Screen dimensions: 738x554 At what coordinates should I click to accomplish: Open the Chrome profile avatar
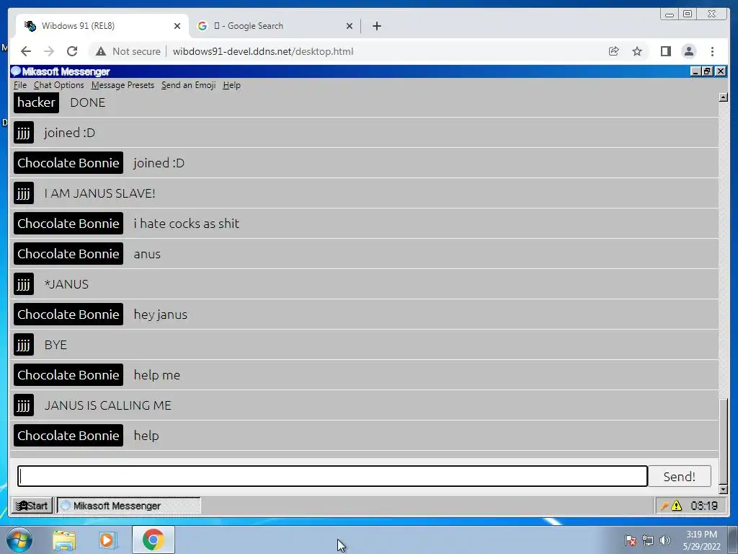tap(688, 51)
